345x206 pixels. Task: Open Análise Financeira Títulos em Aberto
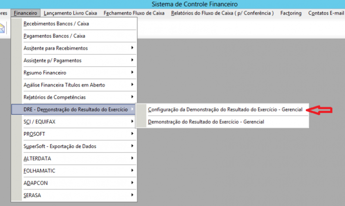click(x=64, y=85)
